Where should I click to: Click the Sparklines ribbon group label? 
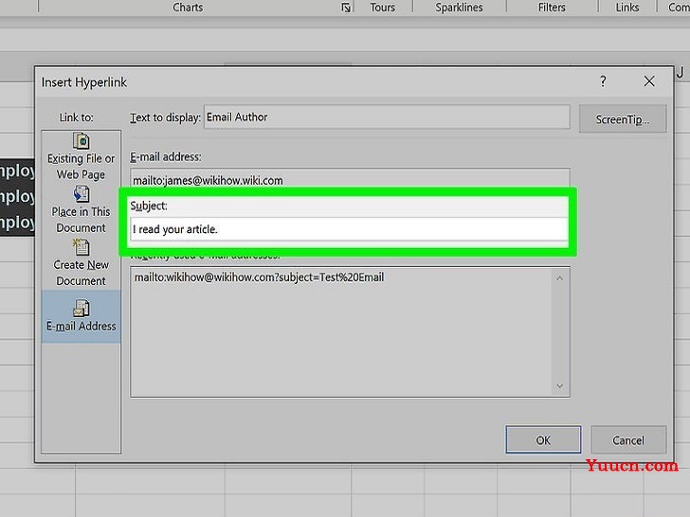tap(459, 8)
